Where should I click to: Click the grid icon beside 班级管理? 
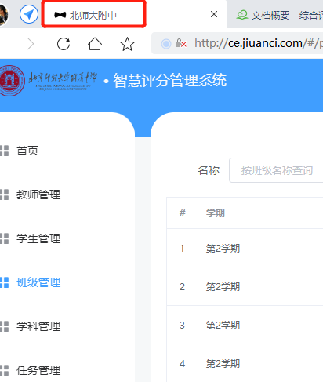click(4, 282)
